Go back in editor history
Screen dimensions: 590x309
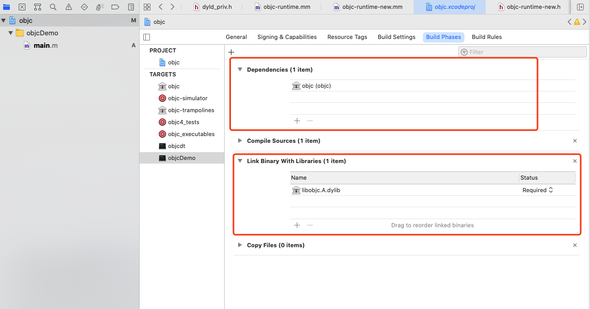click(161, 7)
